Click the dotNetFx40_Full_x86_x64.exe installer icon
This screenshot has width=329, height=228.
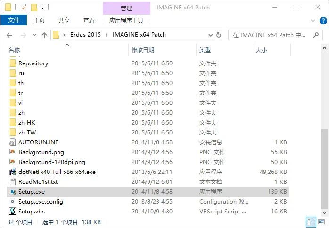(13, 172)
